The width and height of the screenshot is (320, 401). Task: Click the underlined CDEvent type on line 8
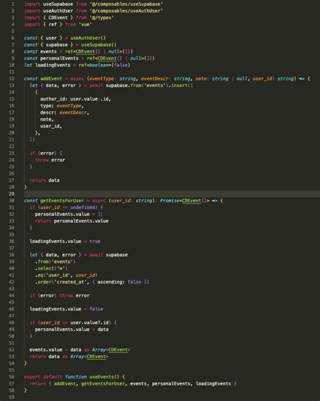(85, 52)
